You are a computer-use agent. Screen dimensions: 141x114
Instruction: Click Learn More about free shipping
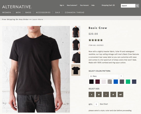[x=38, y=19]
